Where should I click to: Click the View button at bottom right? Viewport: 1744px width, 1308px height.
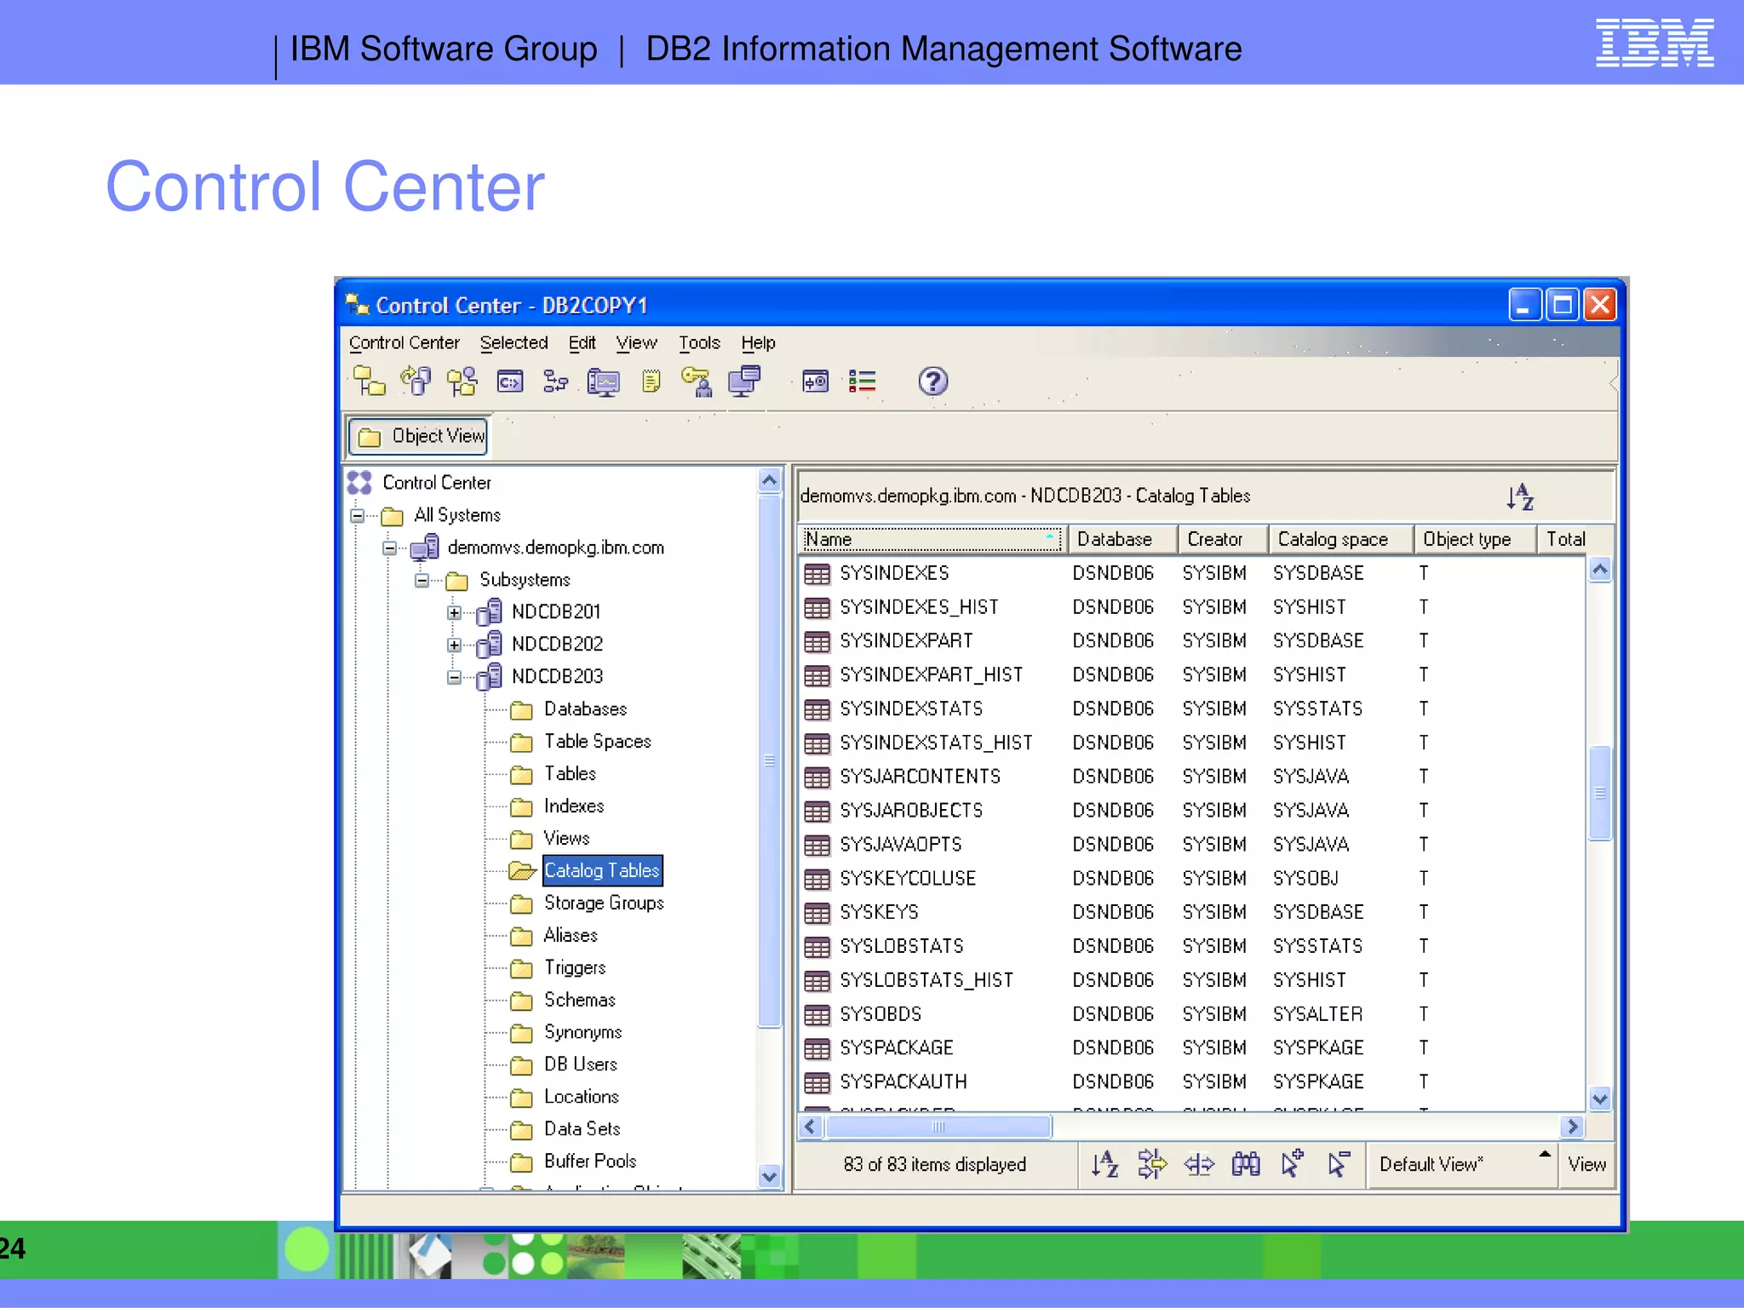(1586, 1164)
